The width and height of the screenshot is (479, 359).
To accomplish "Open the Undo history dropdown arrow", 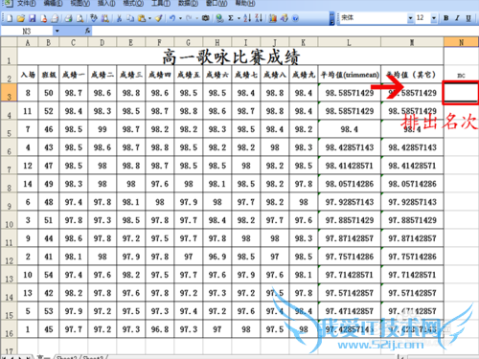I will click(x=180, y=18).
